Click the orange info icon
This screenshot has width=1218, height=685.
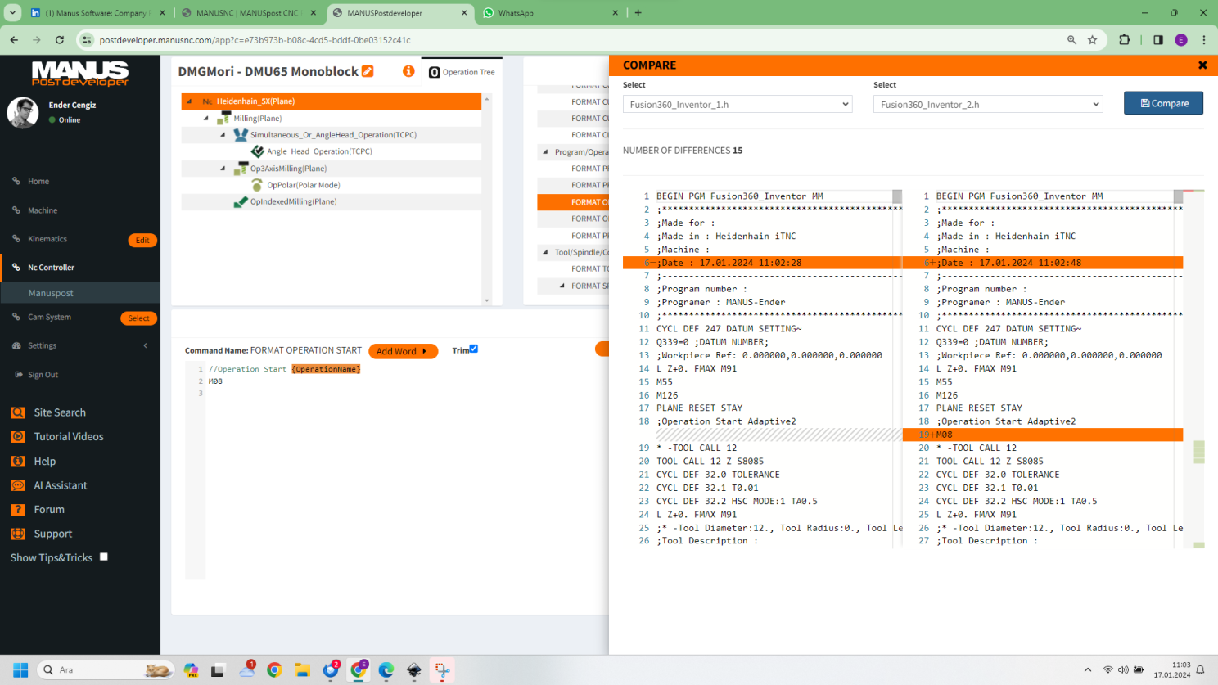[408, 72]
